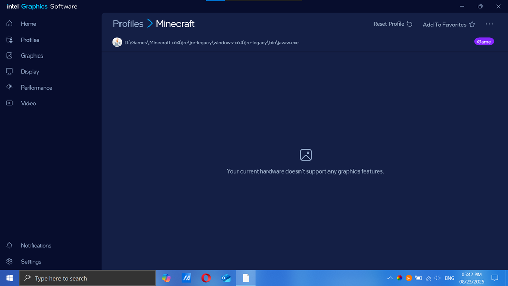Click the Profiles breadcrumb link
This screenshot has height=286, width=508.
click(128, 24)
